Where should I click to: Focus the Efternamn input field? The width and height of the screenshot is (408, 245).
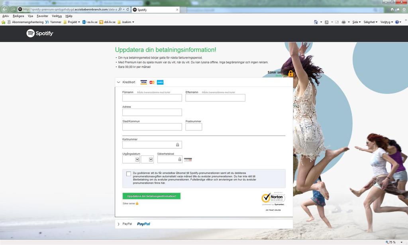pos(215,98)
